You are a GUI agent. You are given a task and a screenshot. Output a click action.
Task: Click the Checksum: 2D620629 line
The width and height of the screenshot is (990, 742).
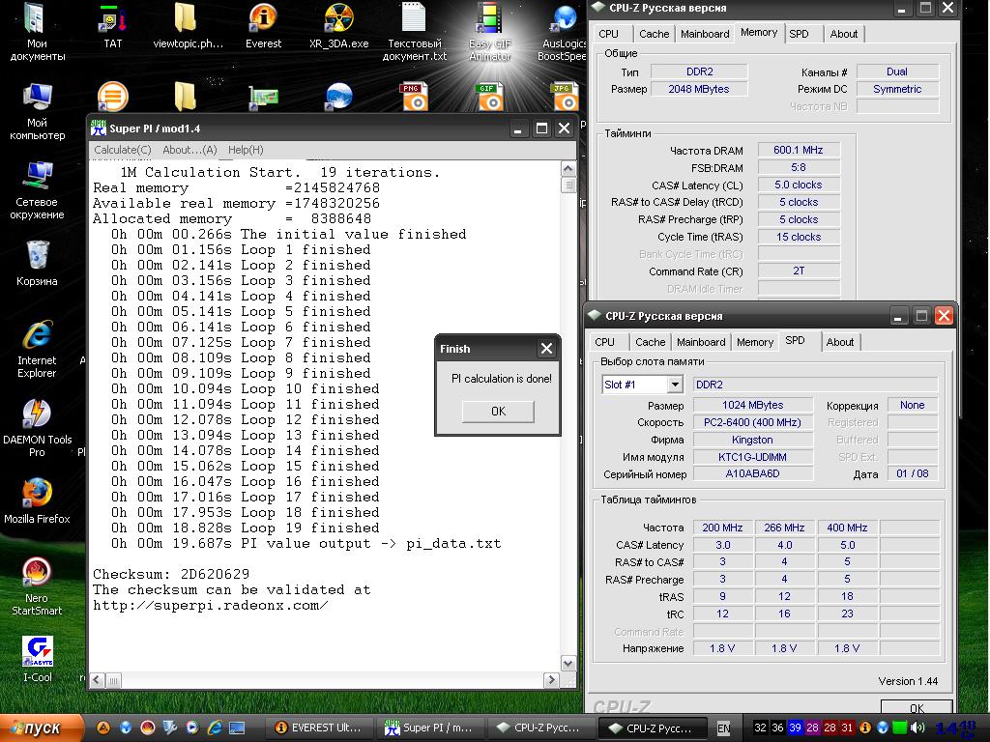pyautogui.click(x=171, y=574)
